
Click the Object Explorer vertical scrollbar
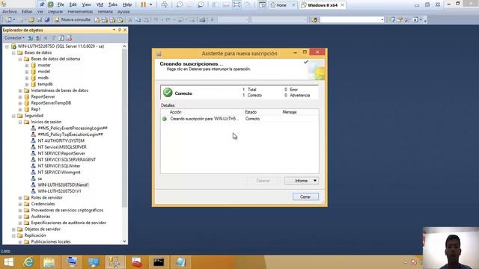point(124,128)
